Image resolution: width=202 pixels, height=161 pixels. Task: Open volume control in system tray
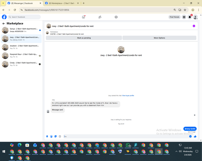pyautogui.click(x=180, y=151)
